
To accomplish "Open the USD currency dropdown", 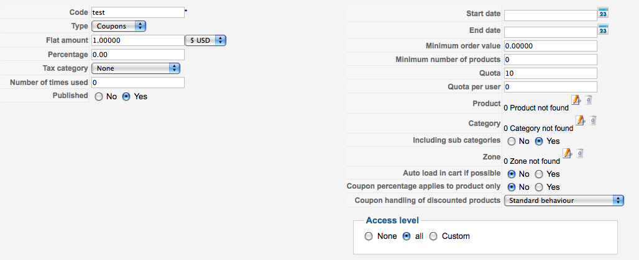I will click(206, 40).
